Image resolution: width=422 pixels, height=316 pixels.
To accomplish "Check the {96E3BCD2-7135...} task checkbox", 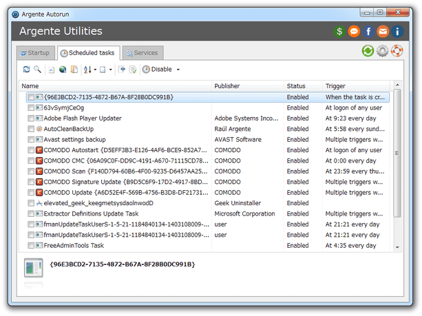I will click(x=31, y=97).
